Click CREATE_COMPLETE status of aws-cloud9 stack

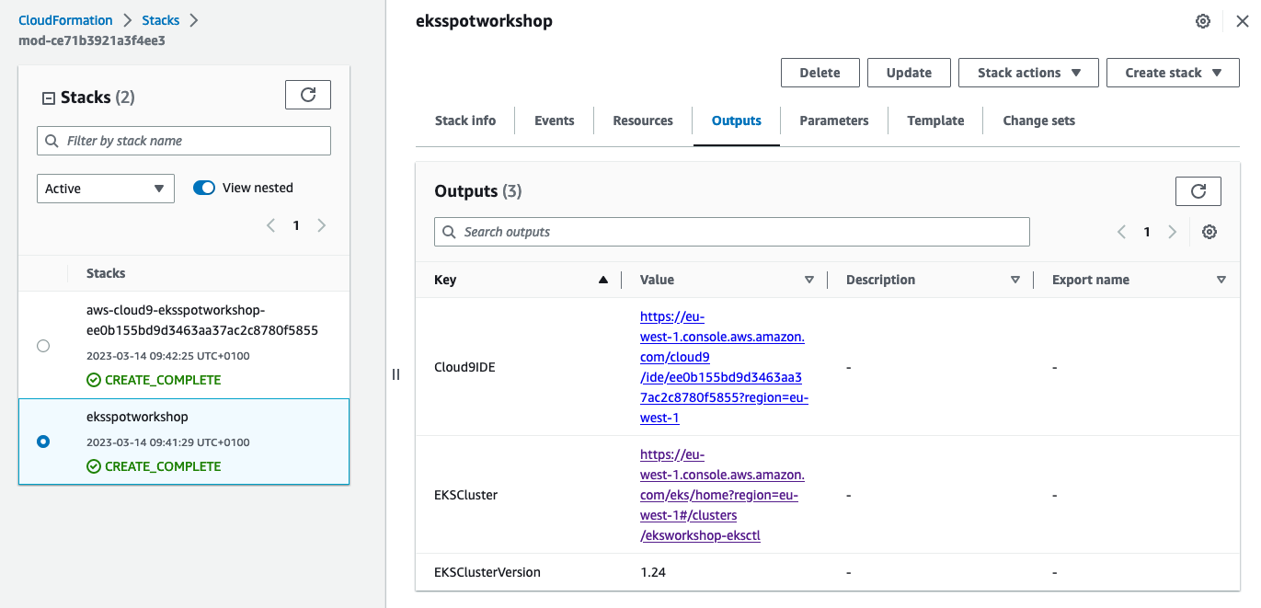click(154, 380)
